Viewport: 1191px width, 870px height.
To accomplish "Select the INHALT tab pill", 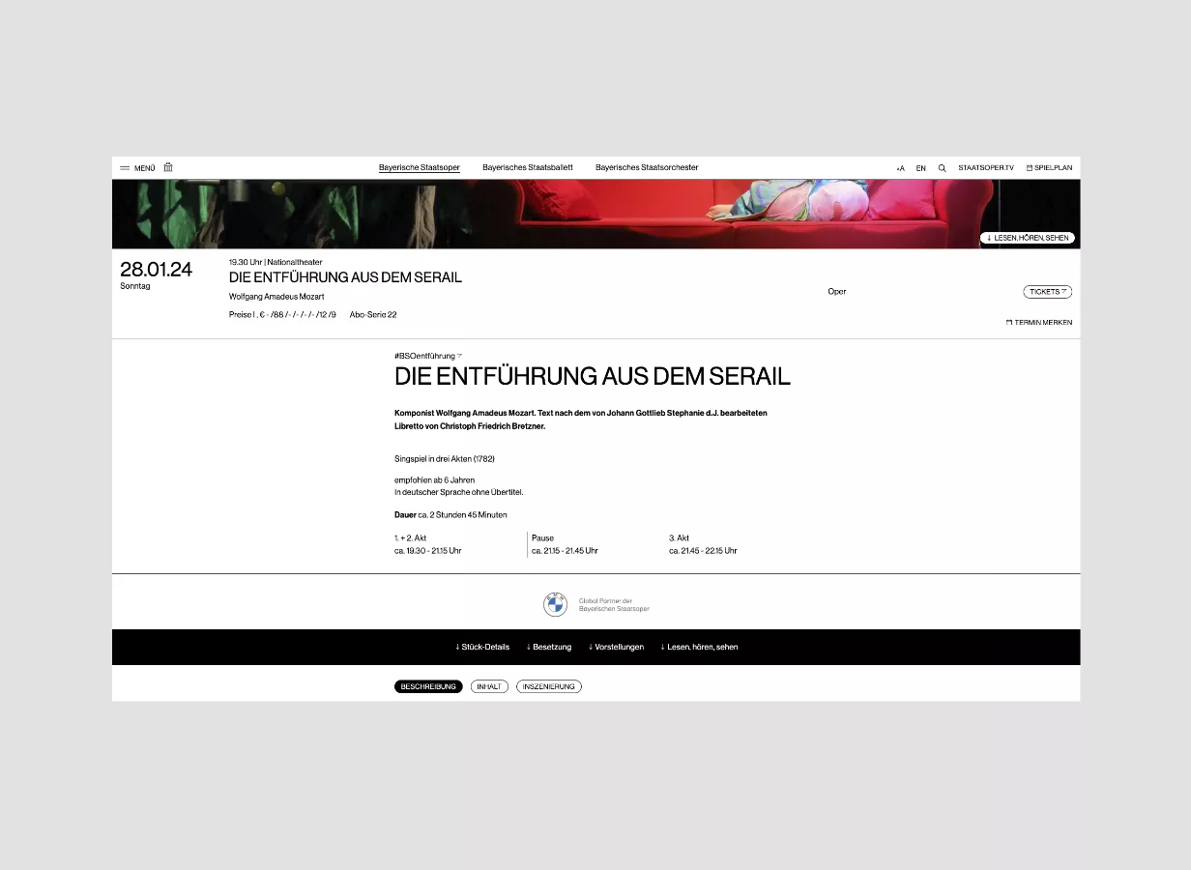I will (489, 686).
